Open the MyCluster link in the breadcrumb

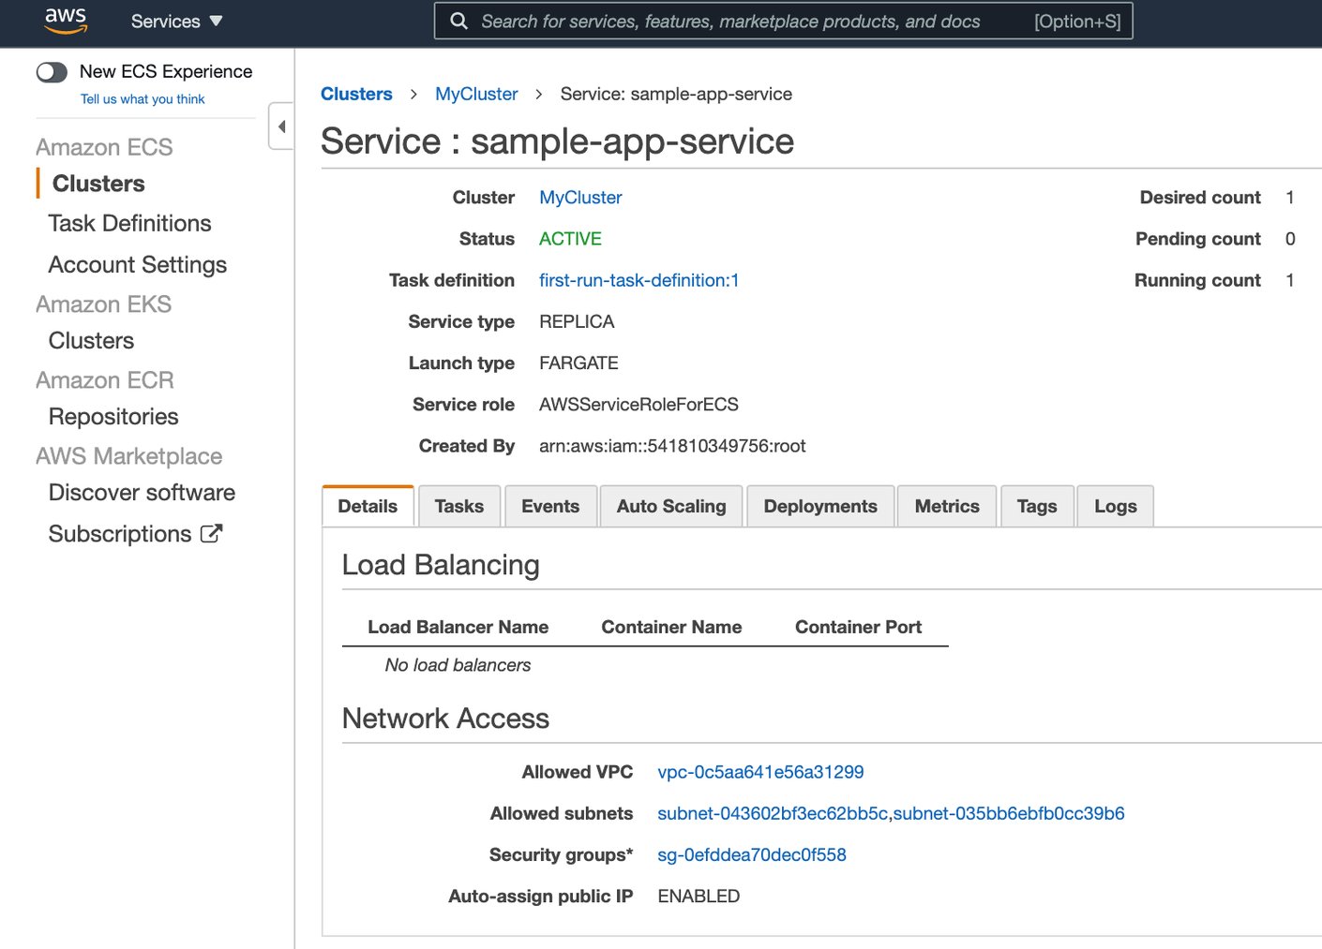[476, 94]
